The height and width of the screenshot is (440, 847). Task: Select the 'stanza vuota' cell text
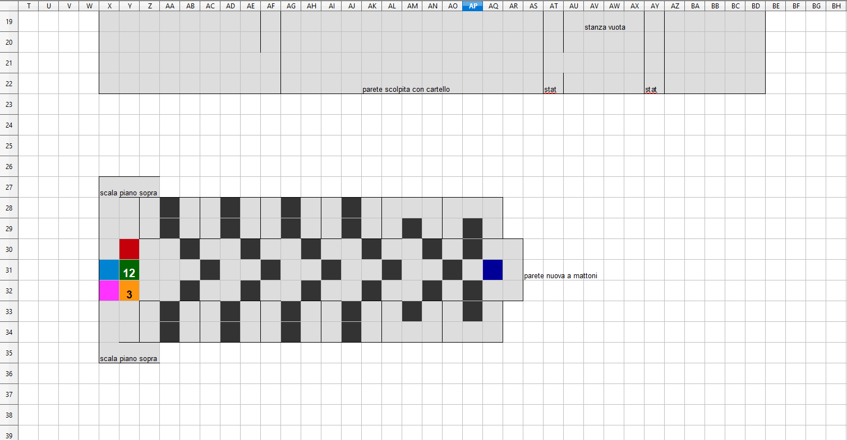click(605, 27)
